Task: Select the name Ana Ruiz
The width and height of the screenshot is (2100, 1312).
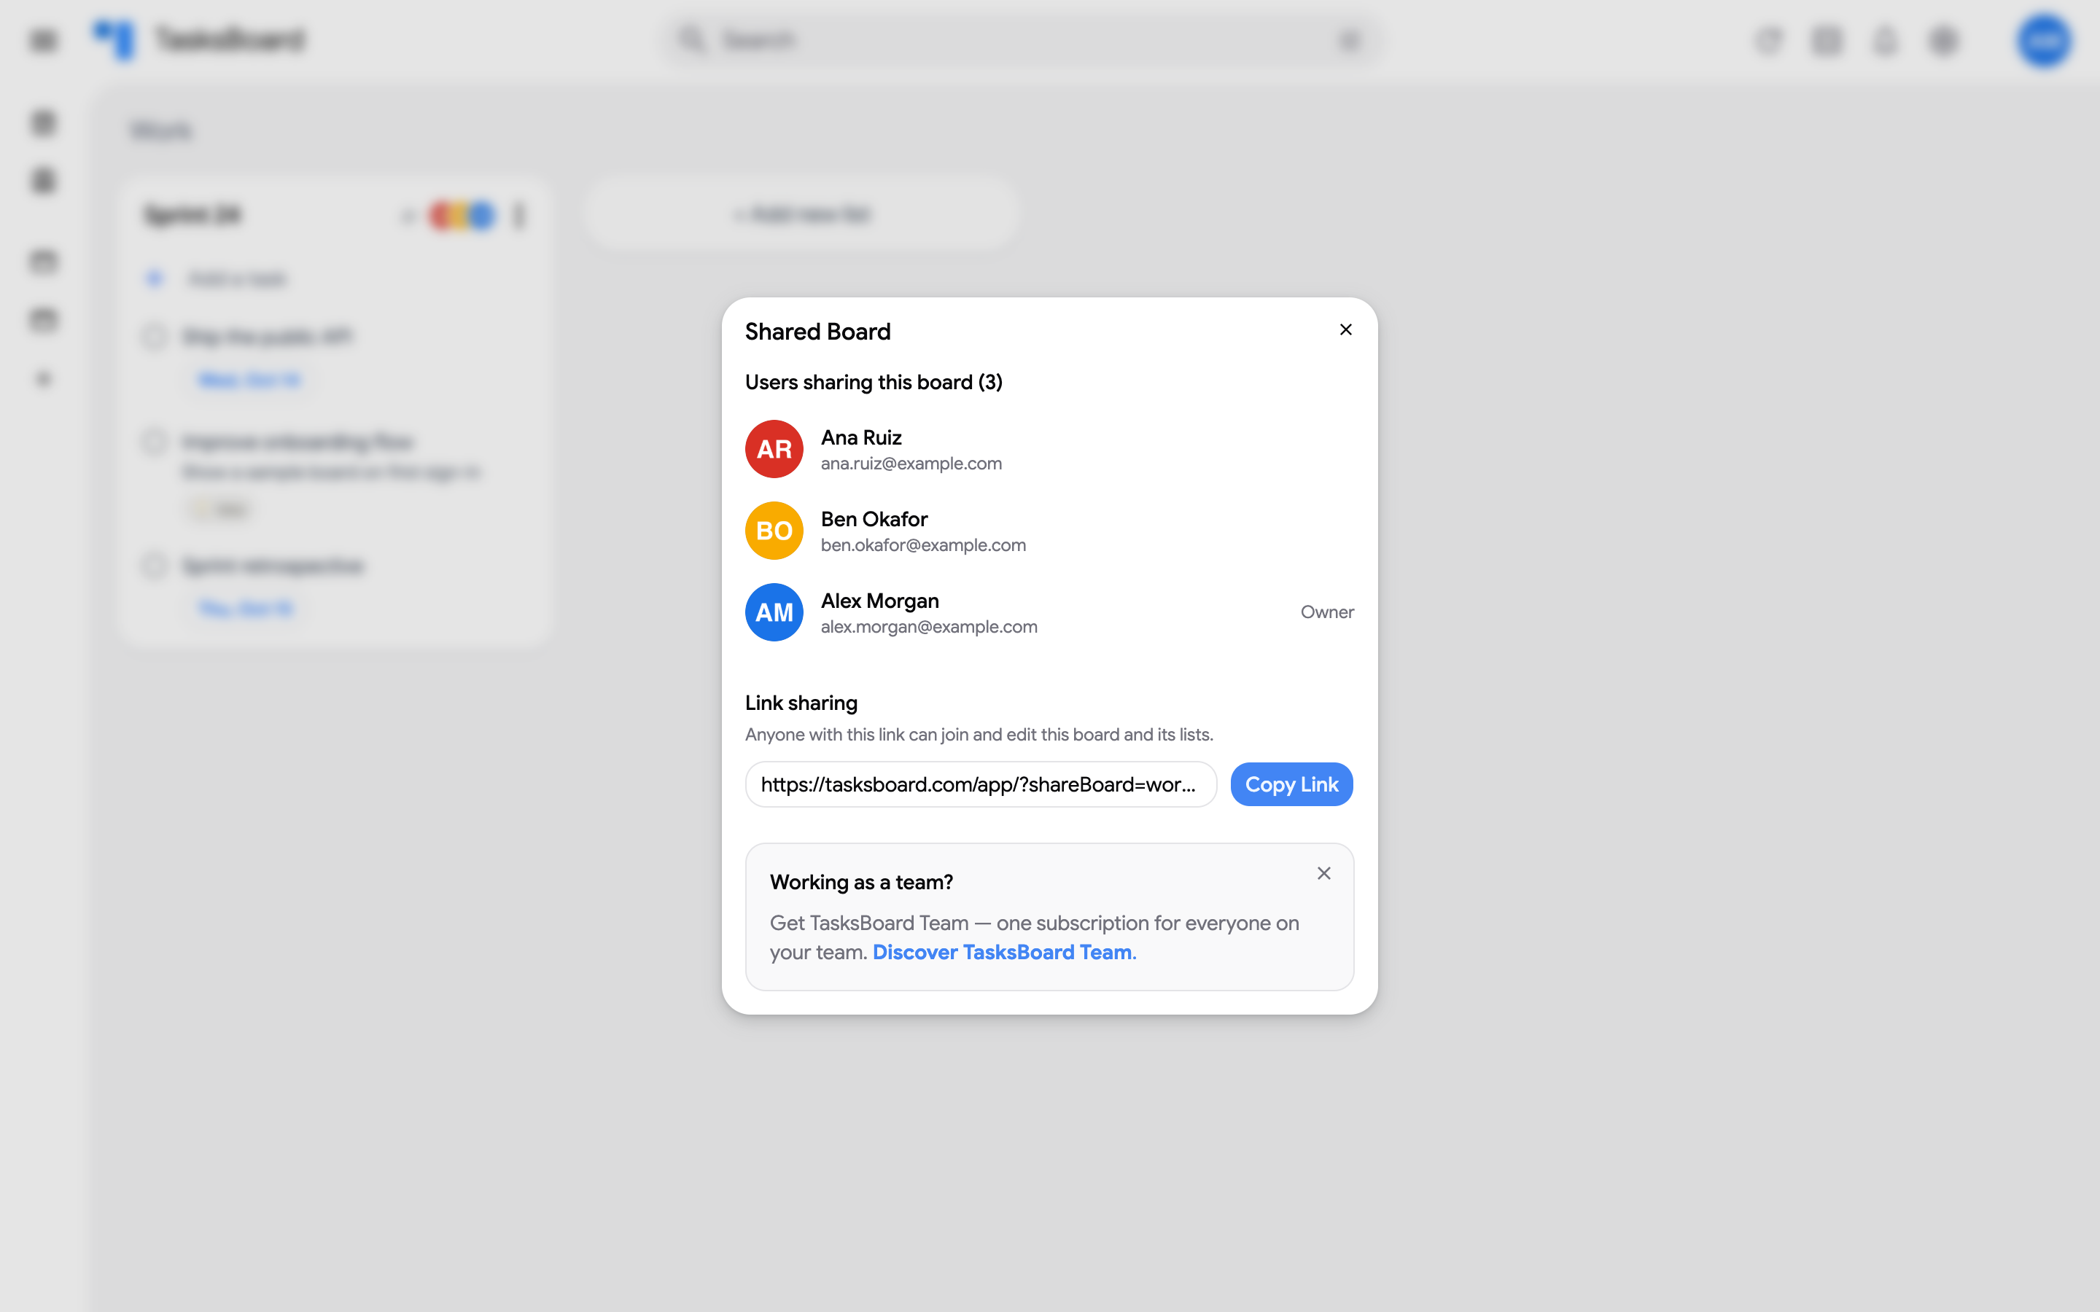Action: point(861,437)
